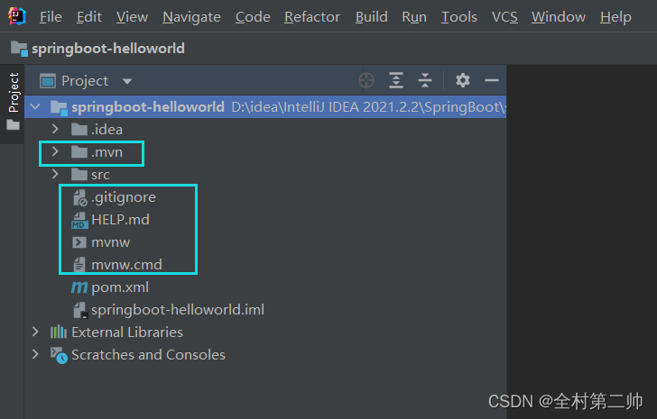The height and width of the screenshot is (419, 657).
Task: Open the Window menu
Action: pyautogui.click(x=559, y=17)
